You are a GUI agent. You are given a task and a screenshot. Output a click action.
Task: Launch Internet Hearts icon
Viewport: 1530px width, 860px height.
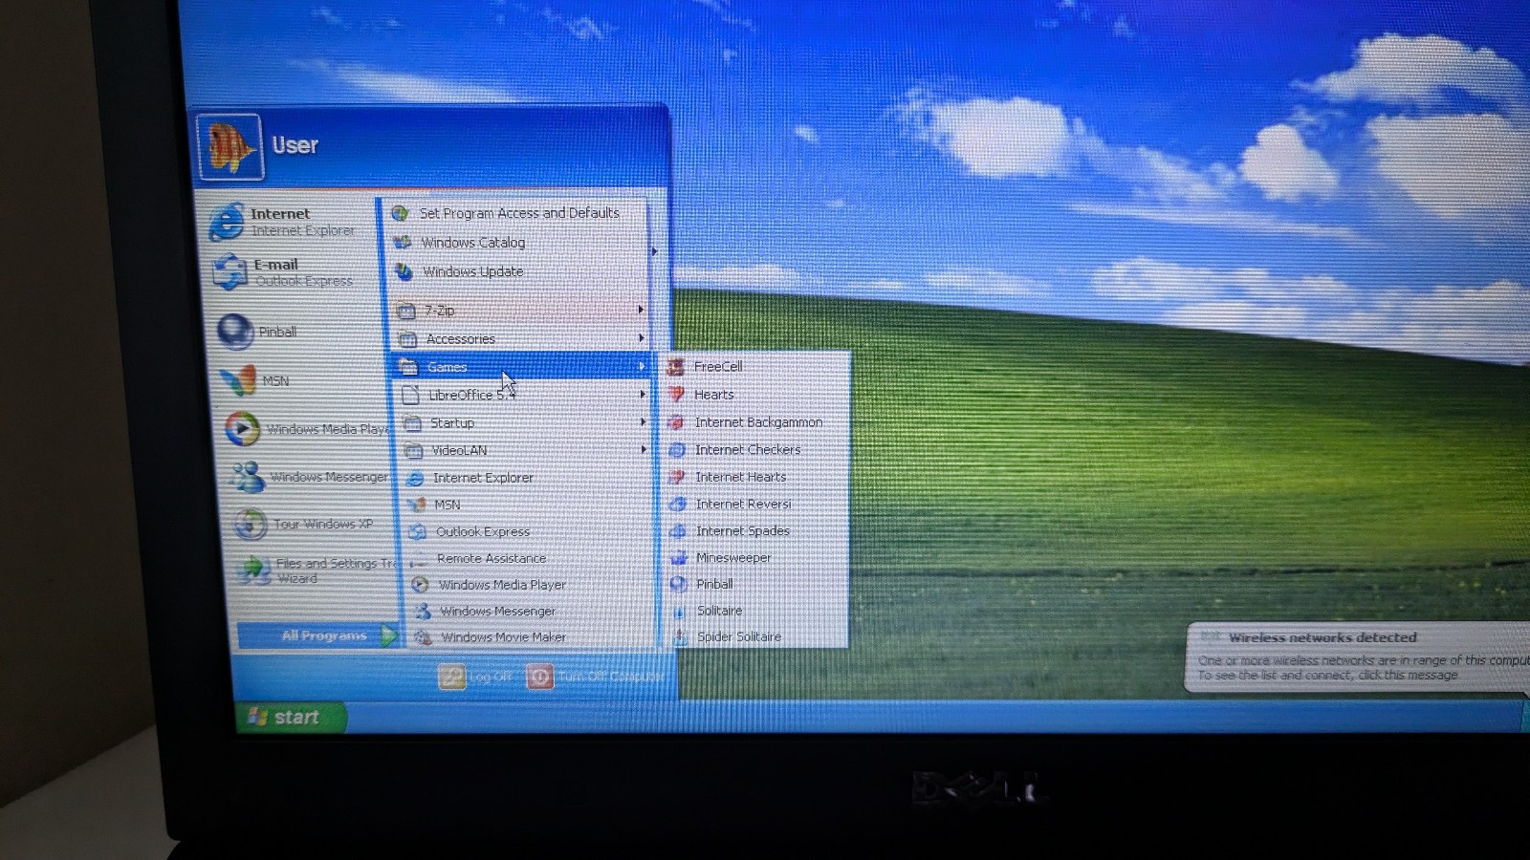tap(677, 477)
